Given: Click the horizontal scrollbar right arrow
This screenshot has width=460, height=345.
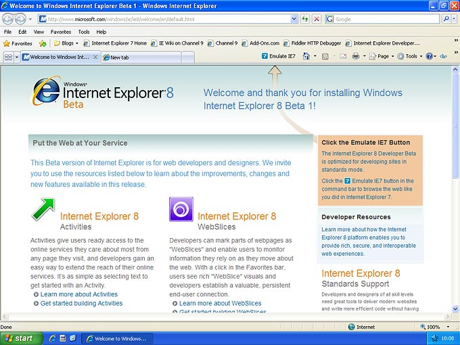Looking at the screenshot, I should pos(447,317).
